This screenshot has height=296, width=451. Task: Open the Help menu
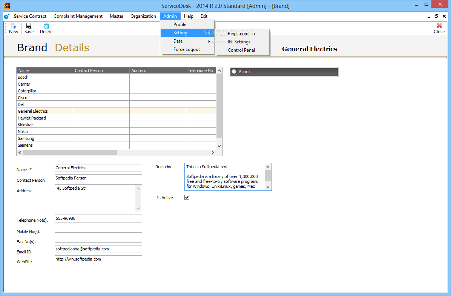coord(189,16)
